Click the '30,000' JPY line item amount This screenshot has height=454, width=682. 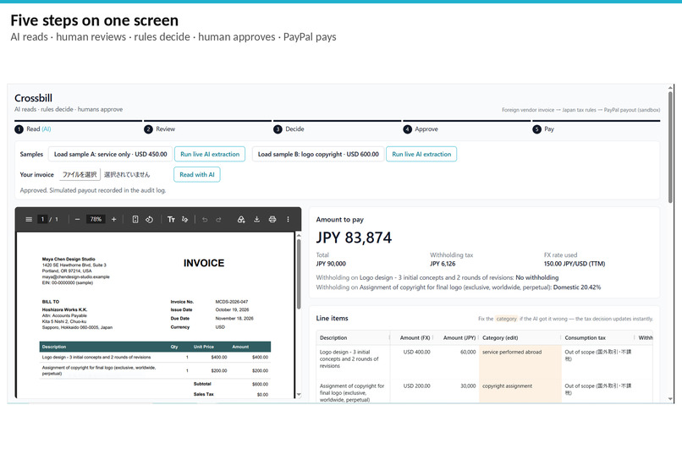click(468, 386)
